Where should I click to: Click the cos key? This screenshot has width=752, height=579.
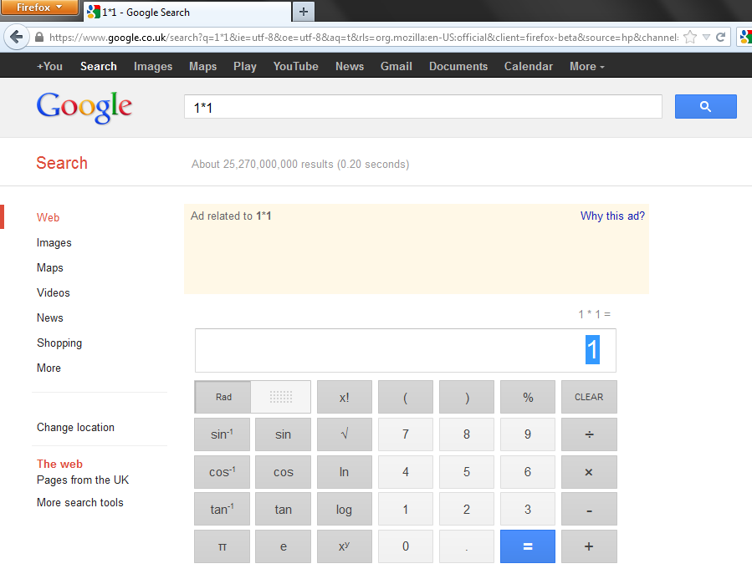(283, 472)
